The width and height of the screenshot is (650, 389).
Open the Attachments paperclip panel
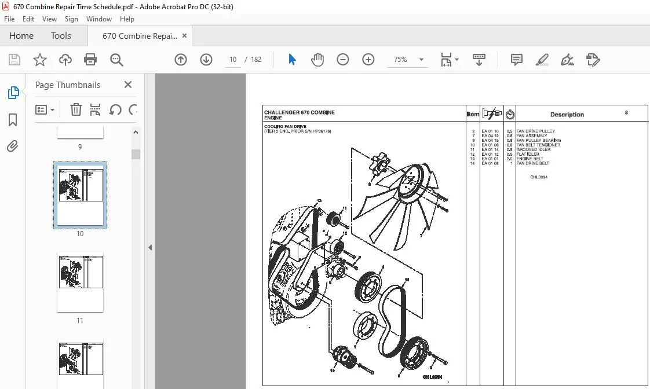[13, 146]
